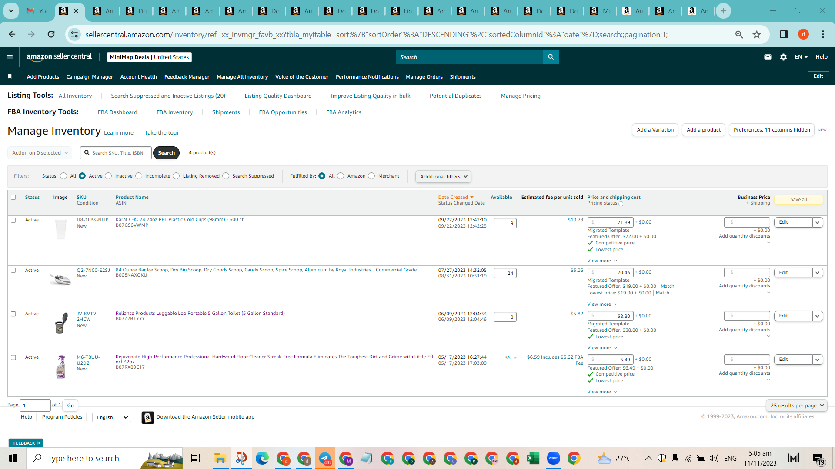Image resolution: width=835 pixels, height=469 pixels.
Task: Select the Listing Removed status filter
Action: click(176, 176)
